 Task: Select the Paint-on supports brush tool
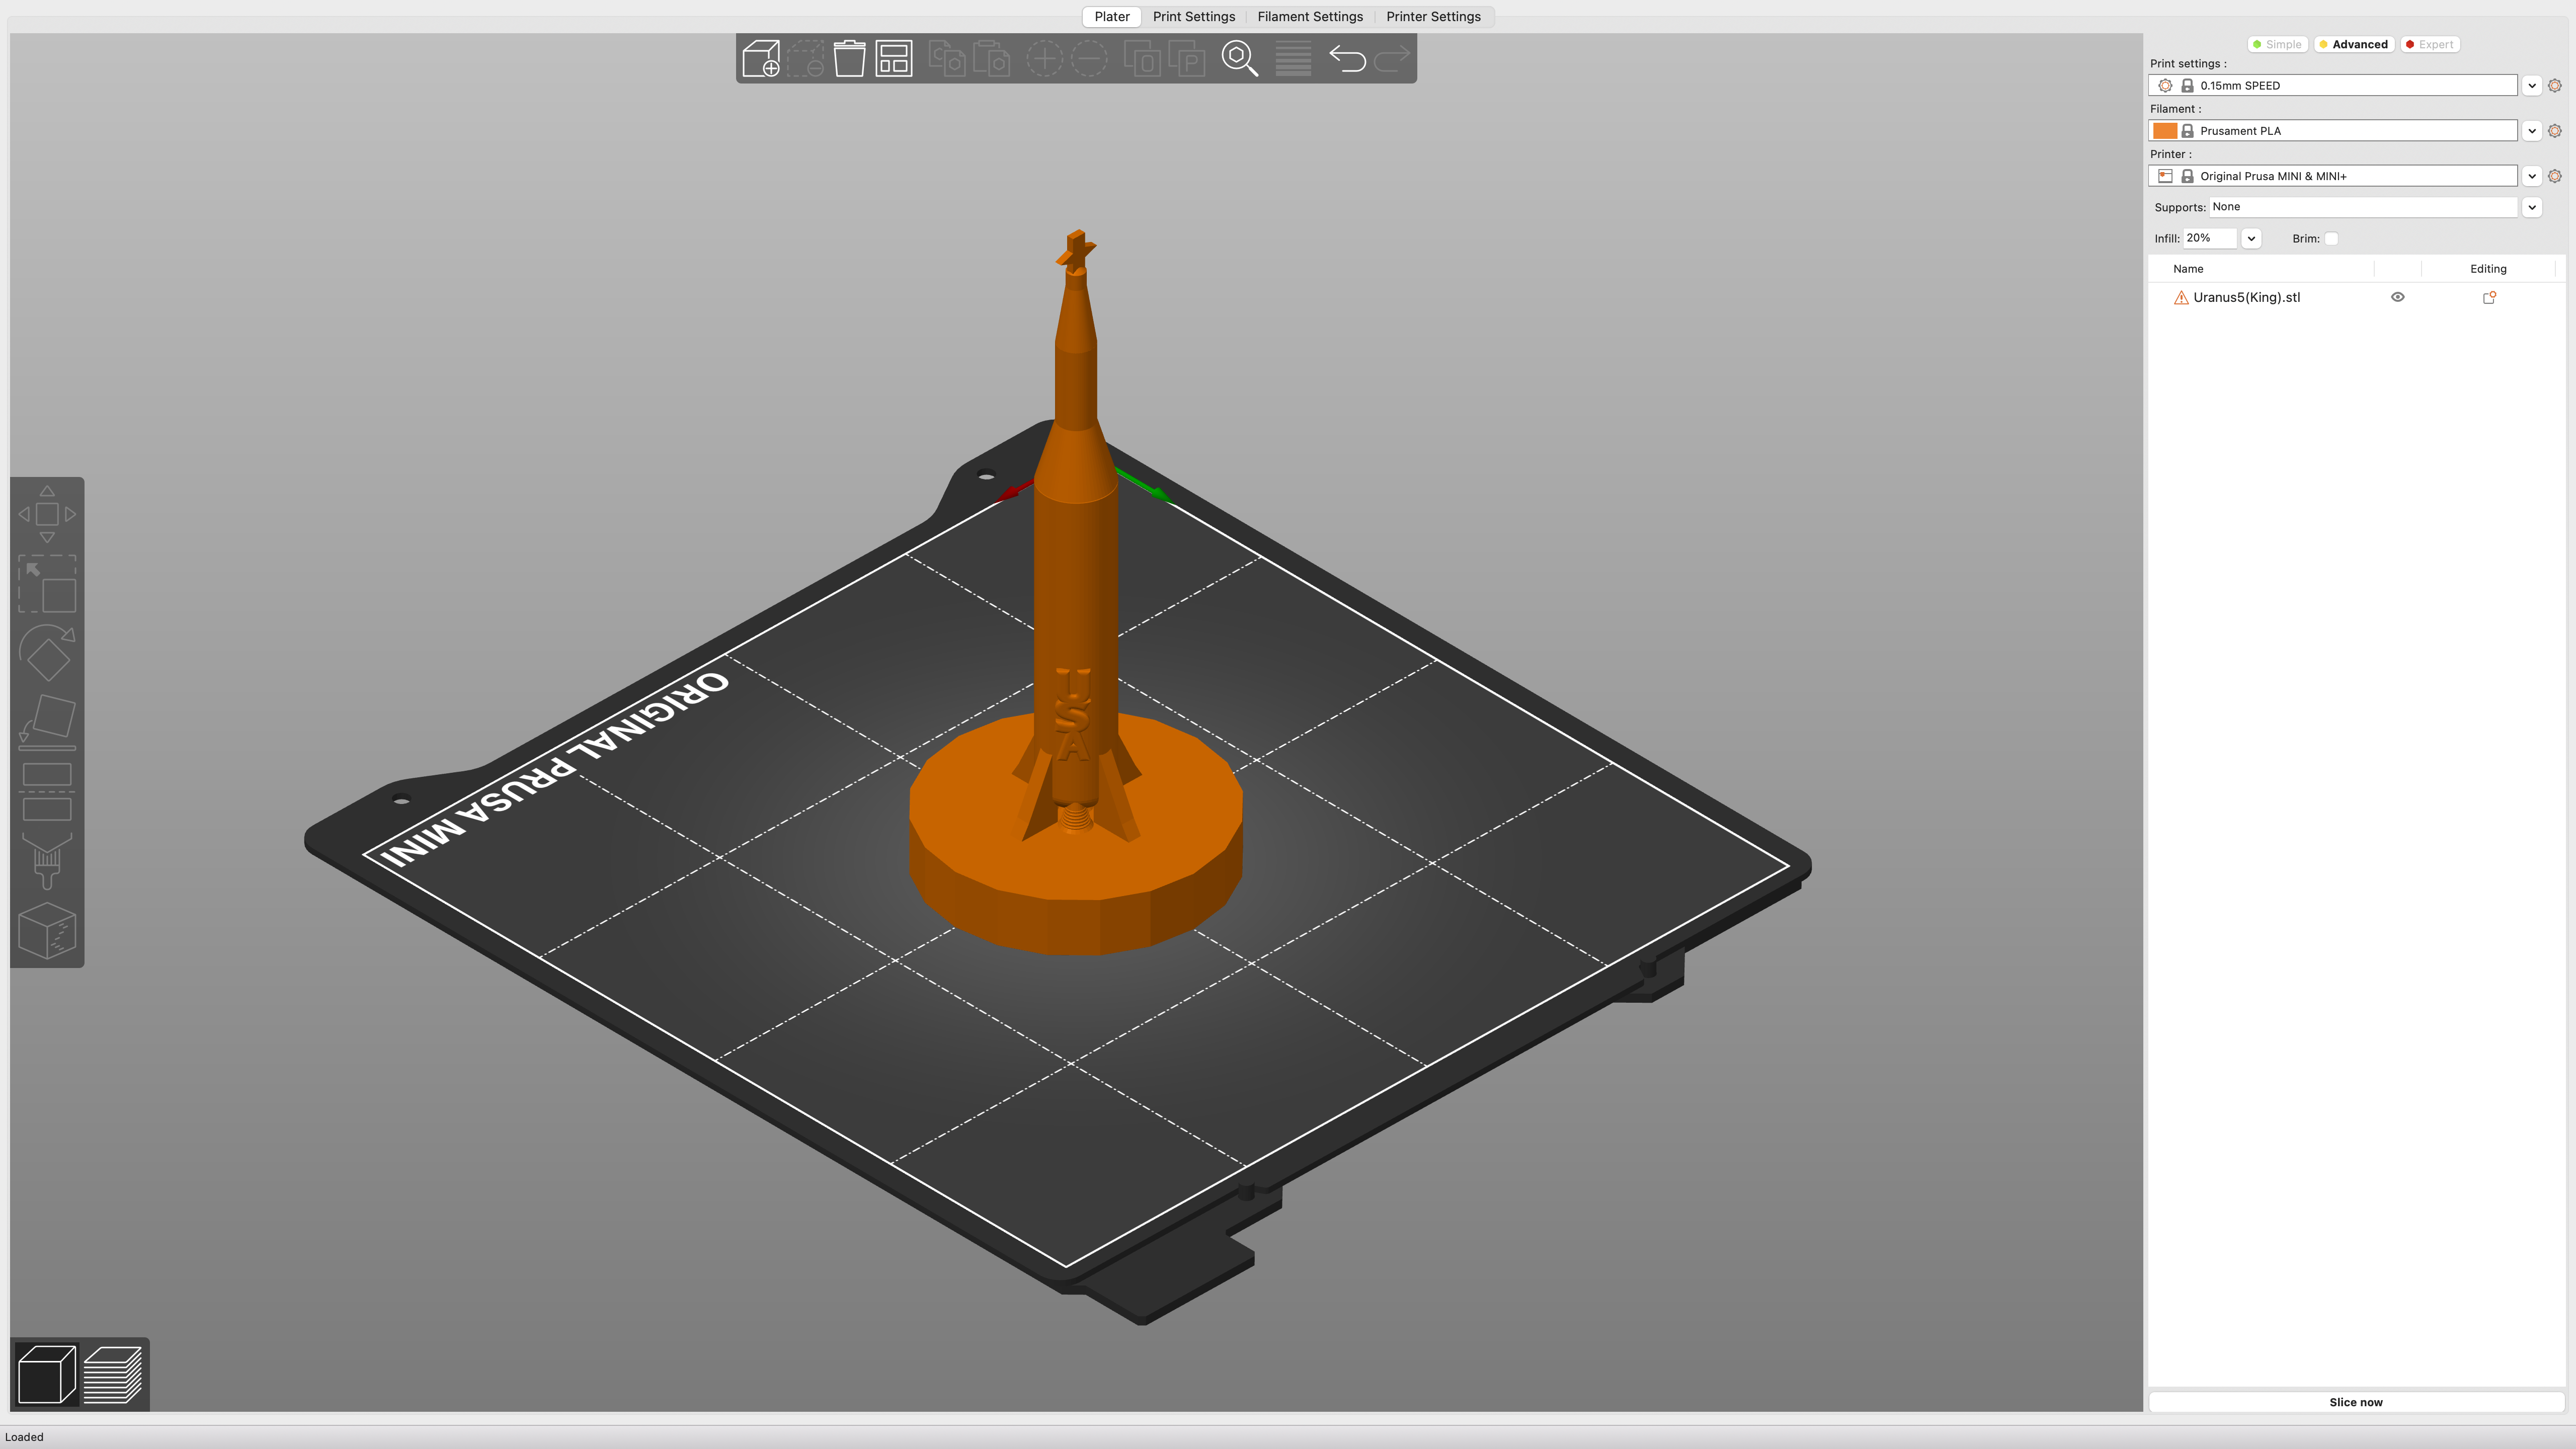coord(47,862)
